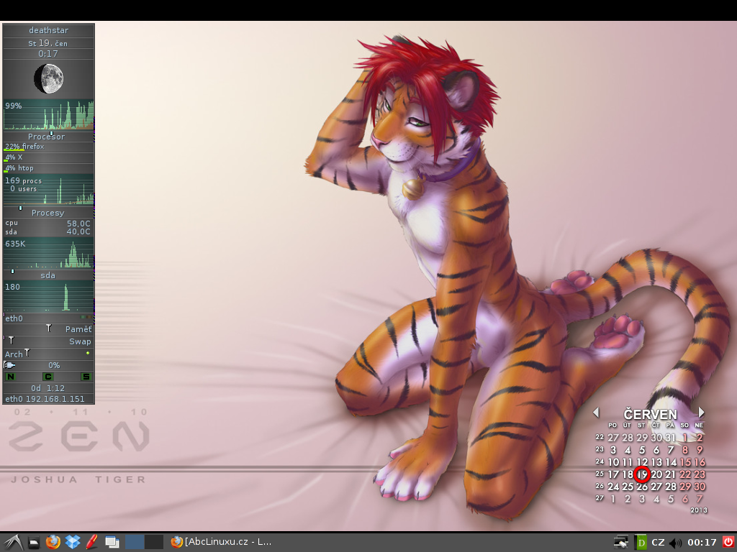Click the 4% X process row

tap(48, 157)
